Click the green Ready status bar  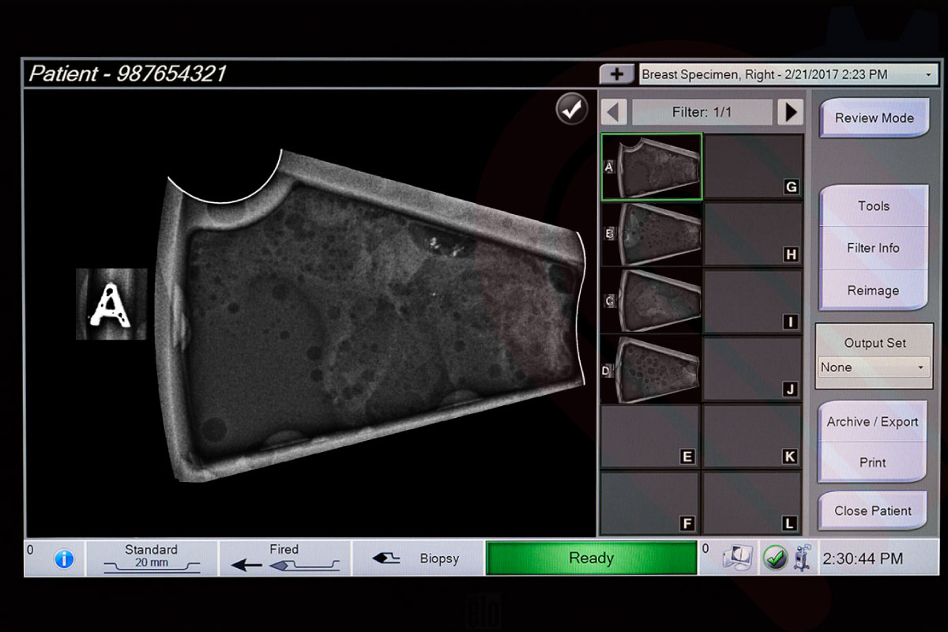coord(591,559)
